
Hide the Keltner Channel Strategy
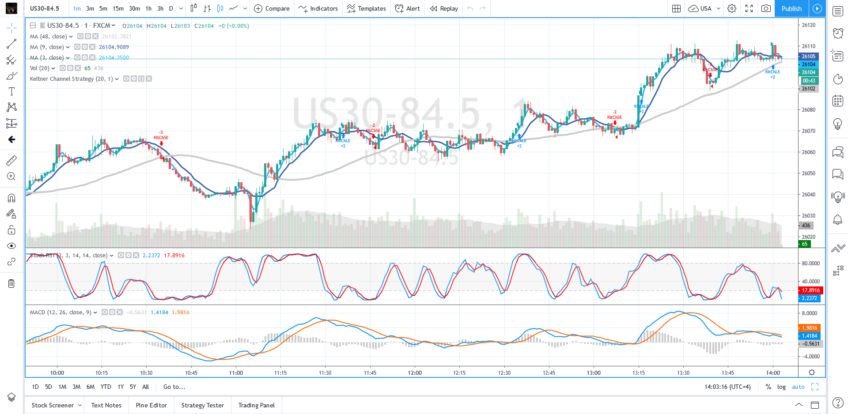(x=126, y=79)
